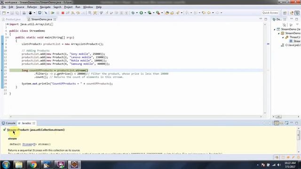This screenshot has height=169, width=301.
Task: Close the StreamDemo.java editor tab
Action: point(55,19)
